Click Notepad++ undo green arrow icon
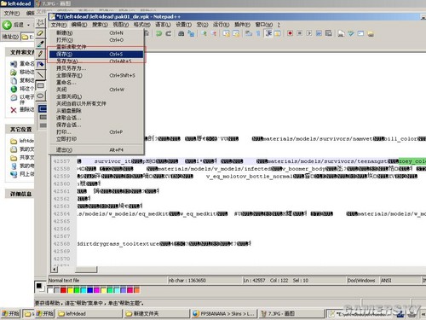This screenshot has height=320, width=426. pyautogui.click(x=158, y=33)
